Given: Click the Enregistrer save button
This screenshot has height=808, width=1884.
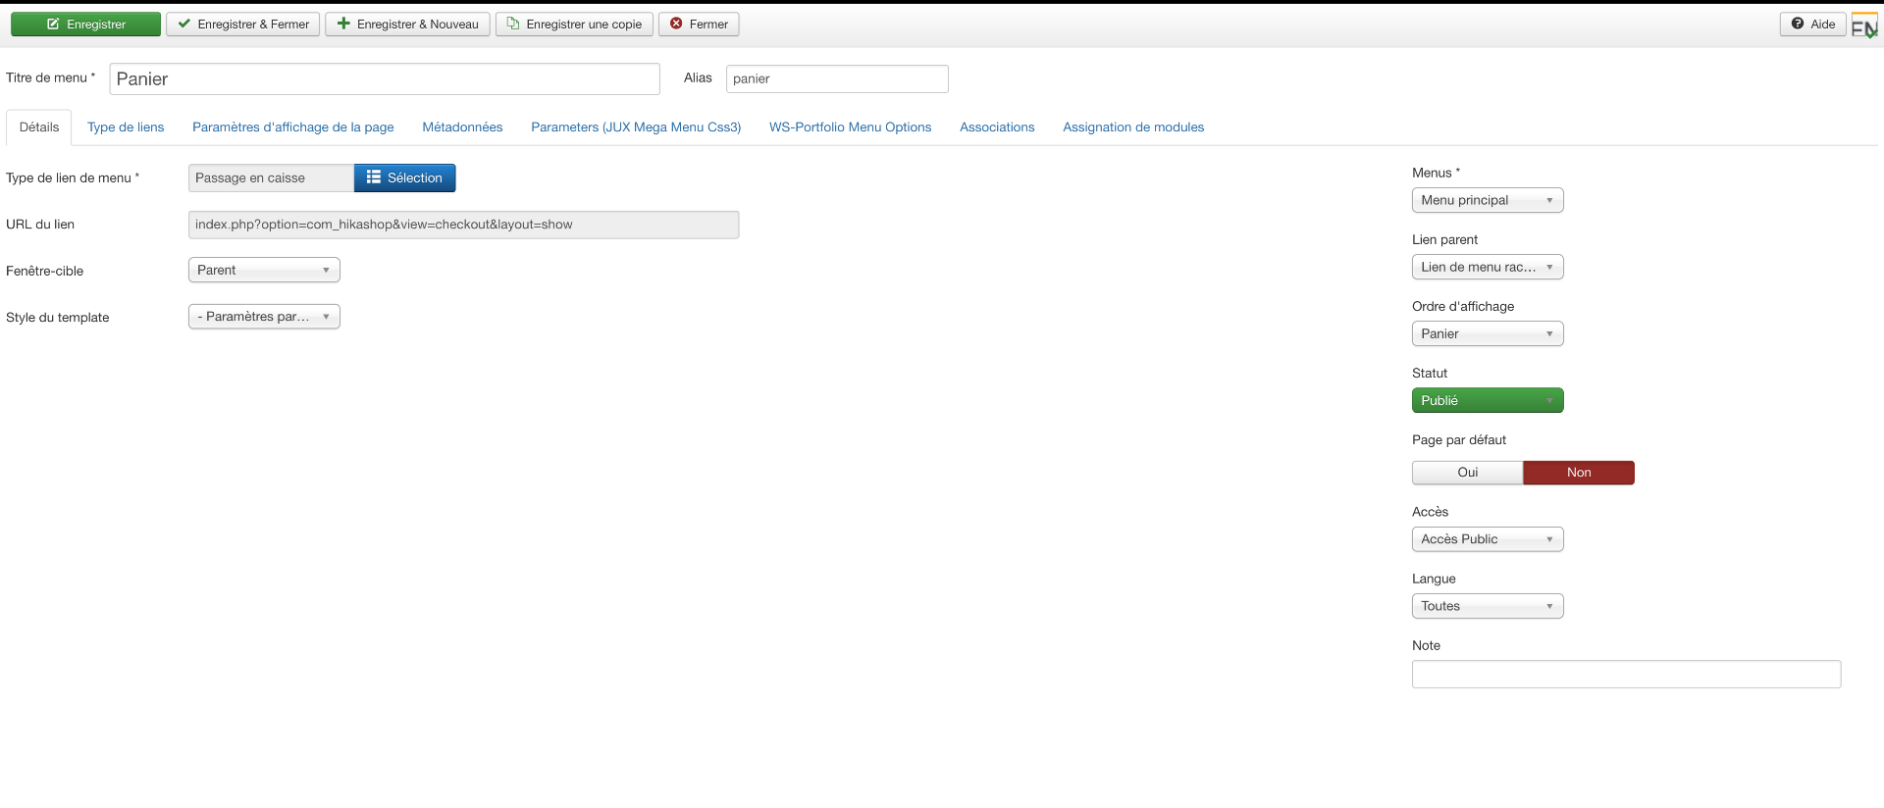Looking at the screenshot, I should (x=85, y=25).
